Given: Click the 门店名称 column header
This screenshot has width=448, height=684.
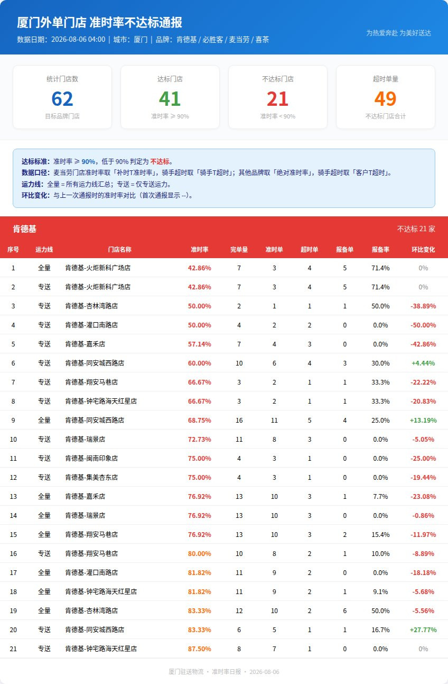Looking at the screenshot, I should click(x=119, y=249).
